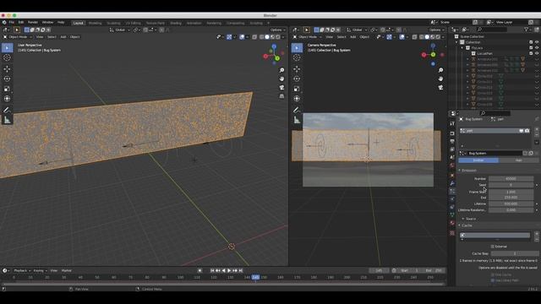This screenshot has width=541, height=304.
Task: Select the Hair particle type button
Action: 518,160
